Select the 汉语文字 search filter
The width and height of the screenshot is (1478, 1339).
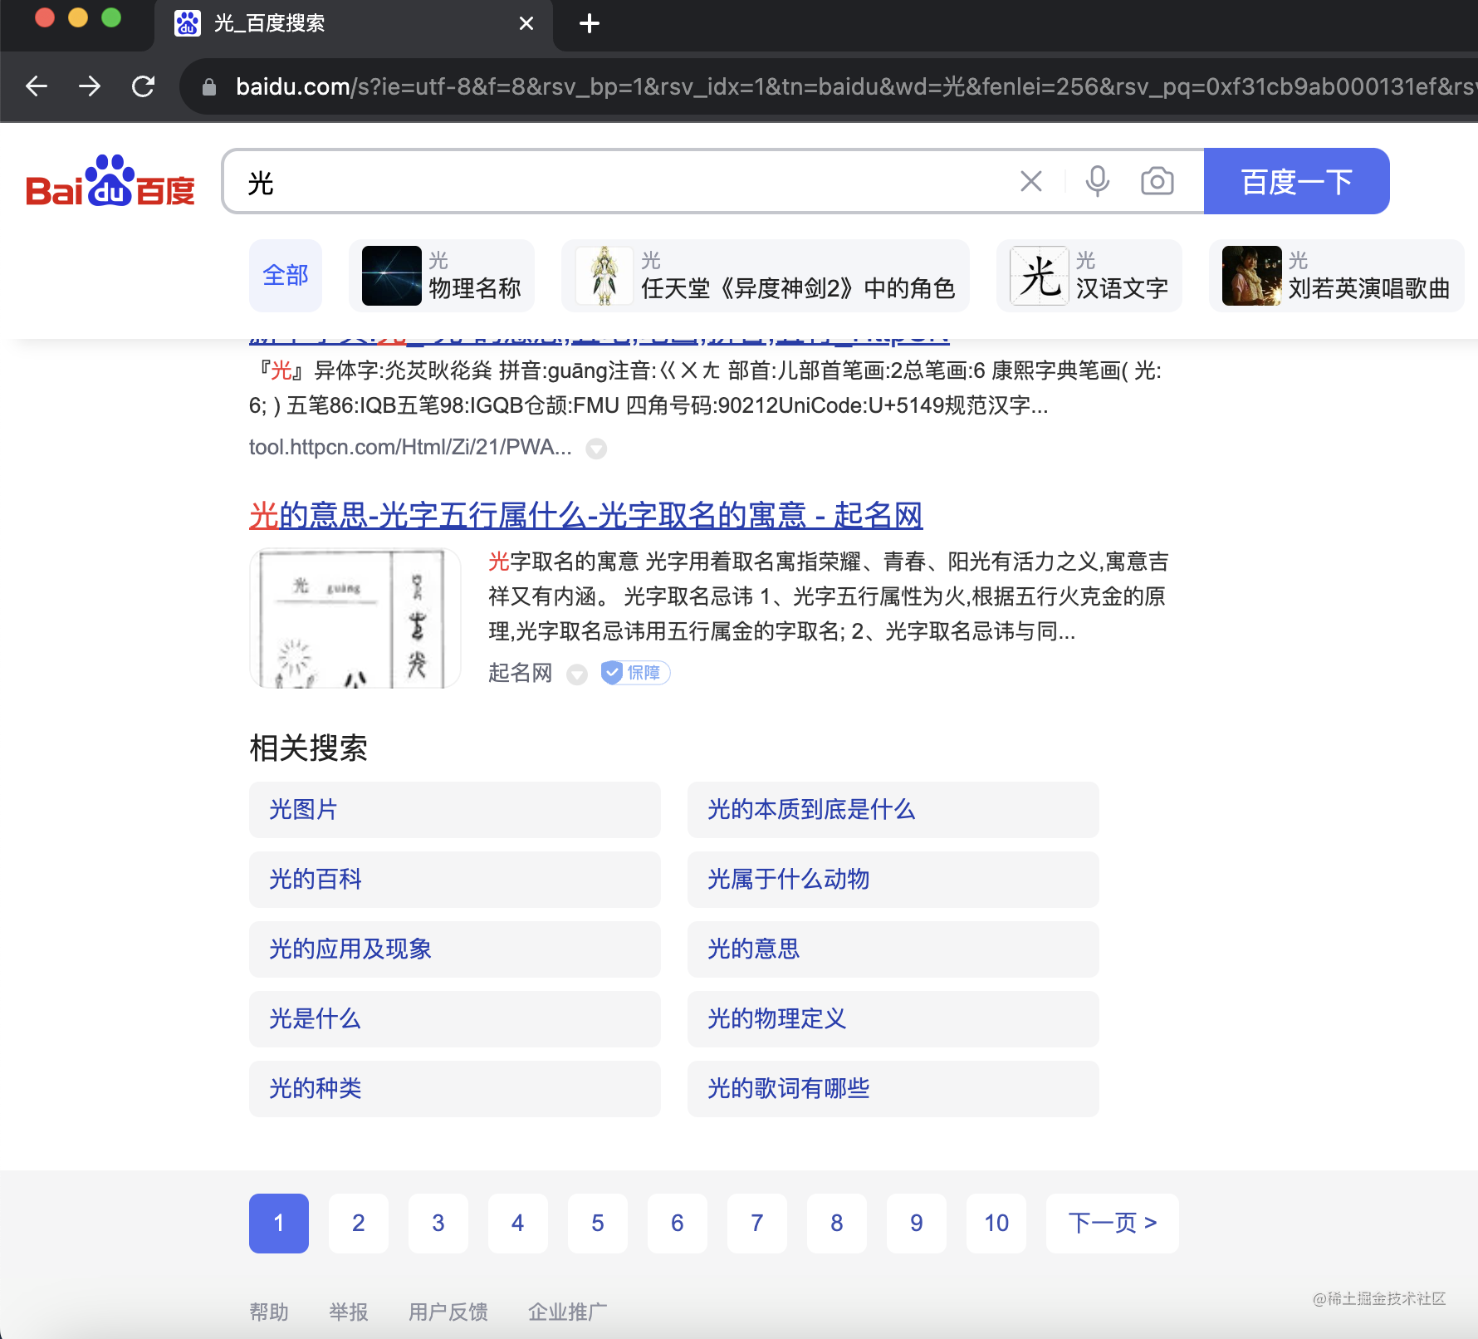pos(1089,276)
